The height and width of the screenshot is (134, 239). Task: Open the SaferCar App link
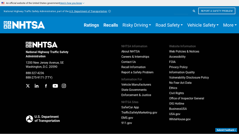click(130, 107)
